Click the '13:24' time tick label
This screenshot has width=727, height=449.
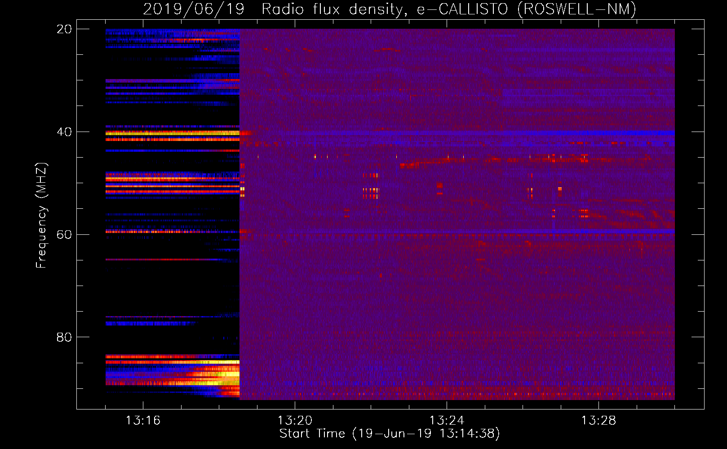tap(447, 421)
